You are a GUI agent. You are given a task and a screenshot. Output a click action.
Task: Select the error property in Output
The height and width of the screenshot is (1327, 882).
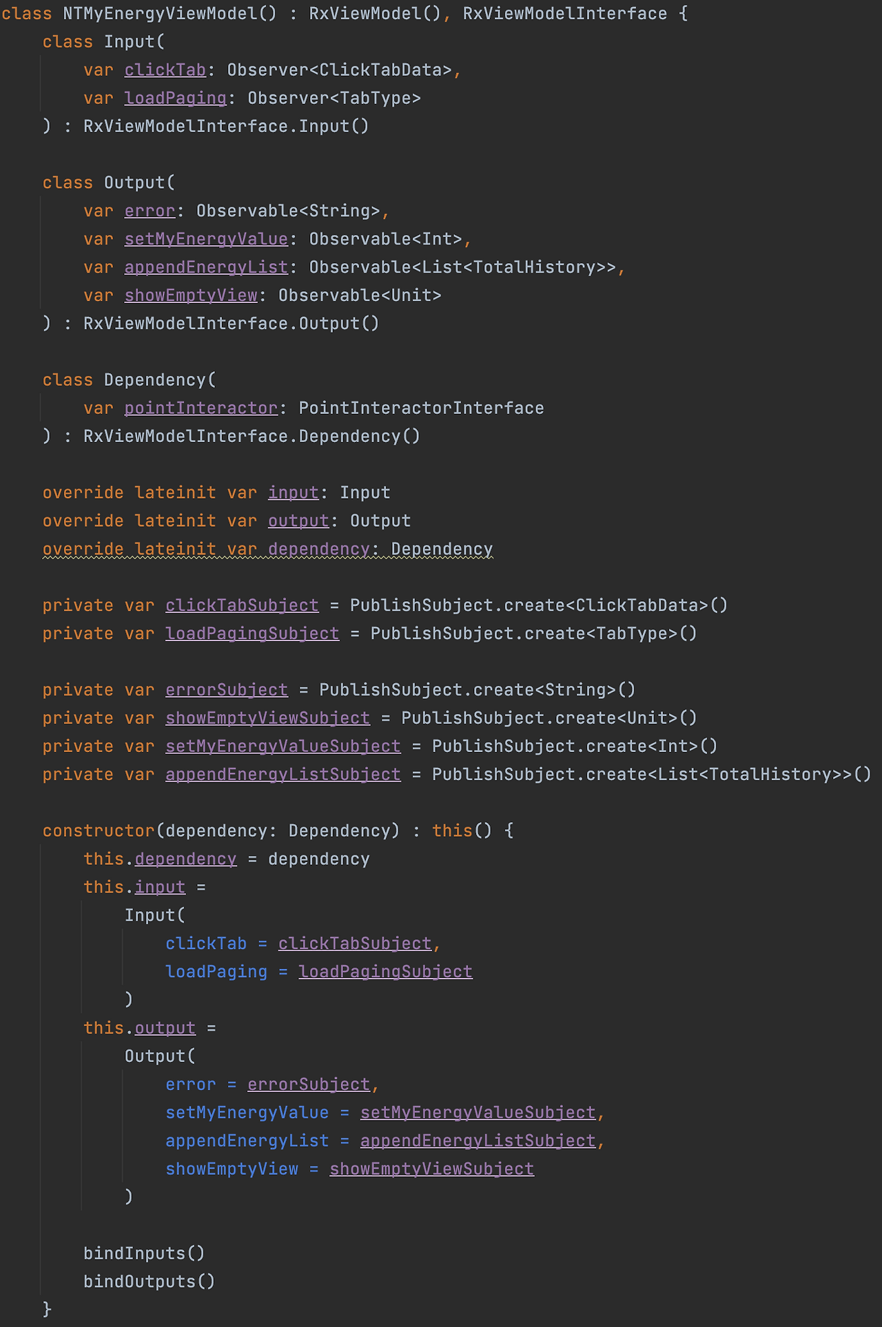pos(150,211)
